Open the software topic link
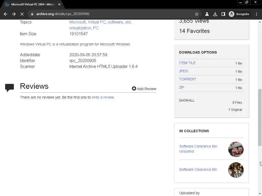 (115, 22)
